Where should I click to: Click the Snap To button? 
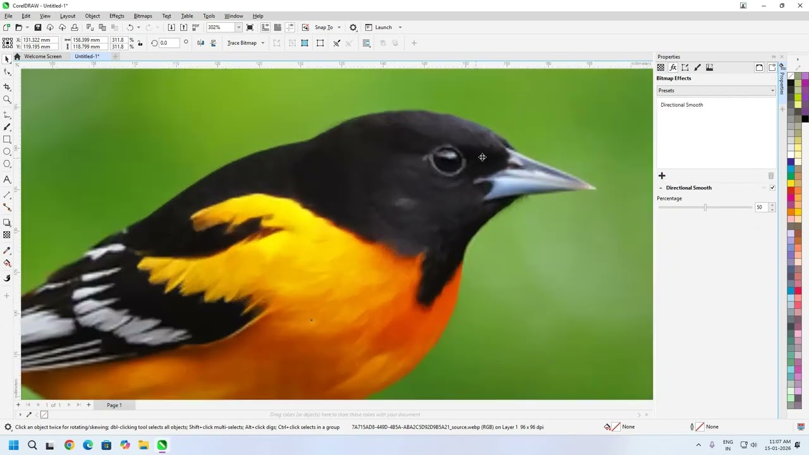324,27
